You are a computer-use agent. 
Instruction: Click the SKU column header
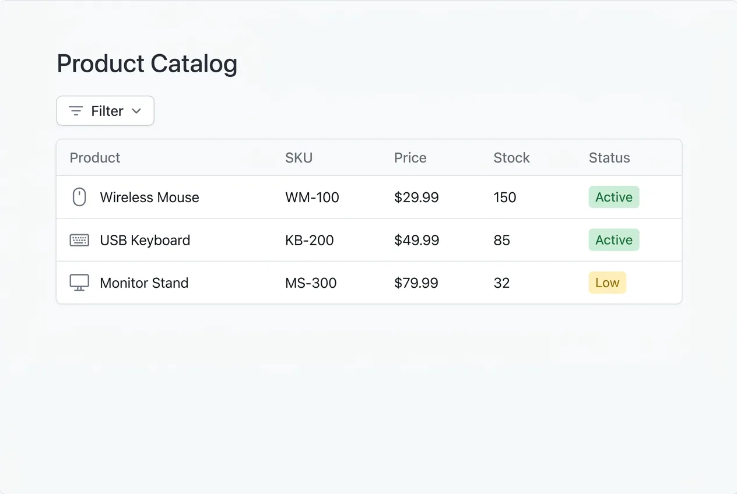coord(299,157)
